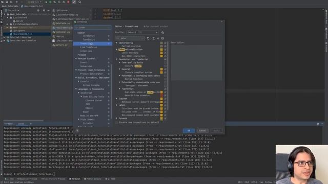The height and width of the screenshot is (184, 328).
Task: Toggle the Closure compiler syntax checkbox
Action: tap(165, 73)
